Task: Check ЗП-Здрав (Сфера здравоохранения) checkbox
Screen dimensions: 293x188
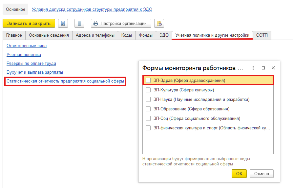Action: pyautogui.click(x=148, y=80)
